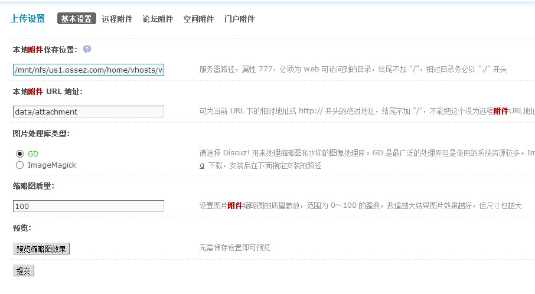Open the 论坛附件 tab
The height and width of the screenshot is (294, 535).
tap(158, 19)
